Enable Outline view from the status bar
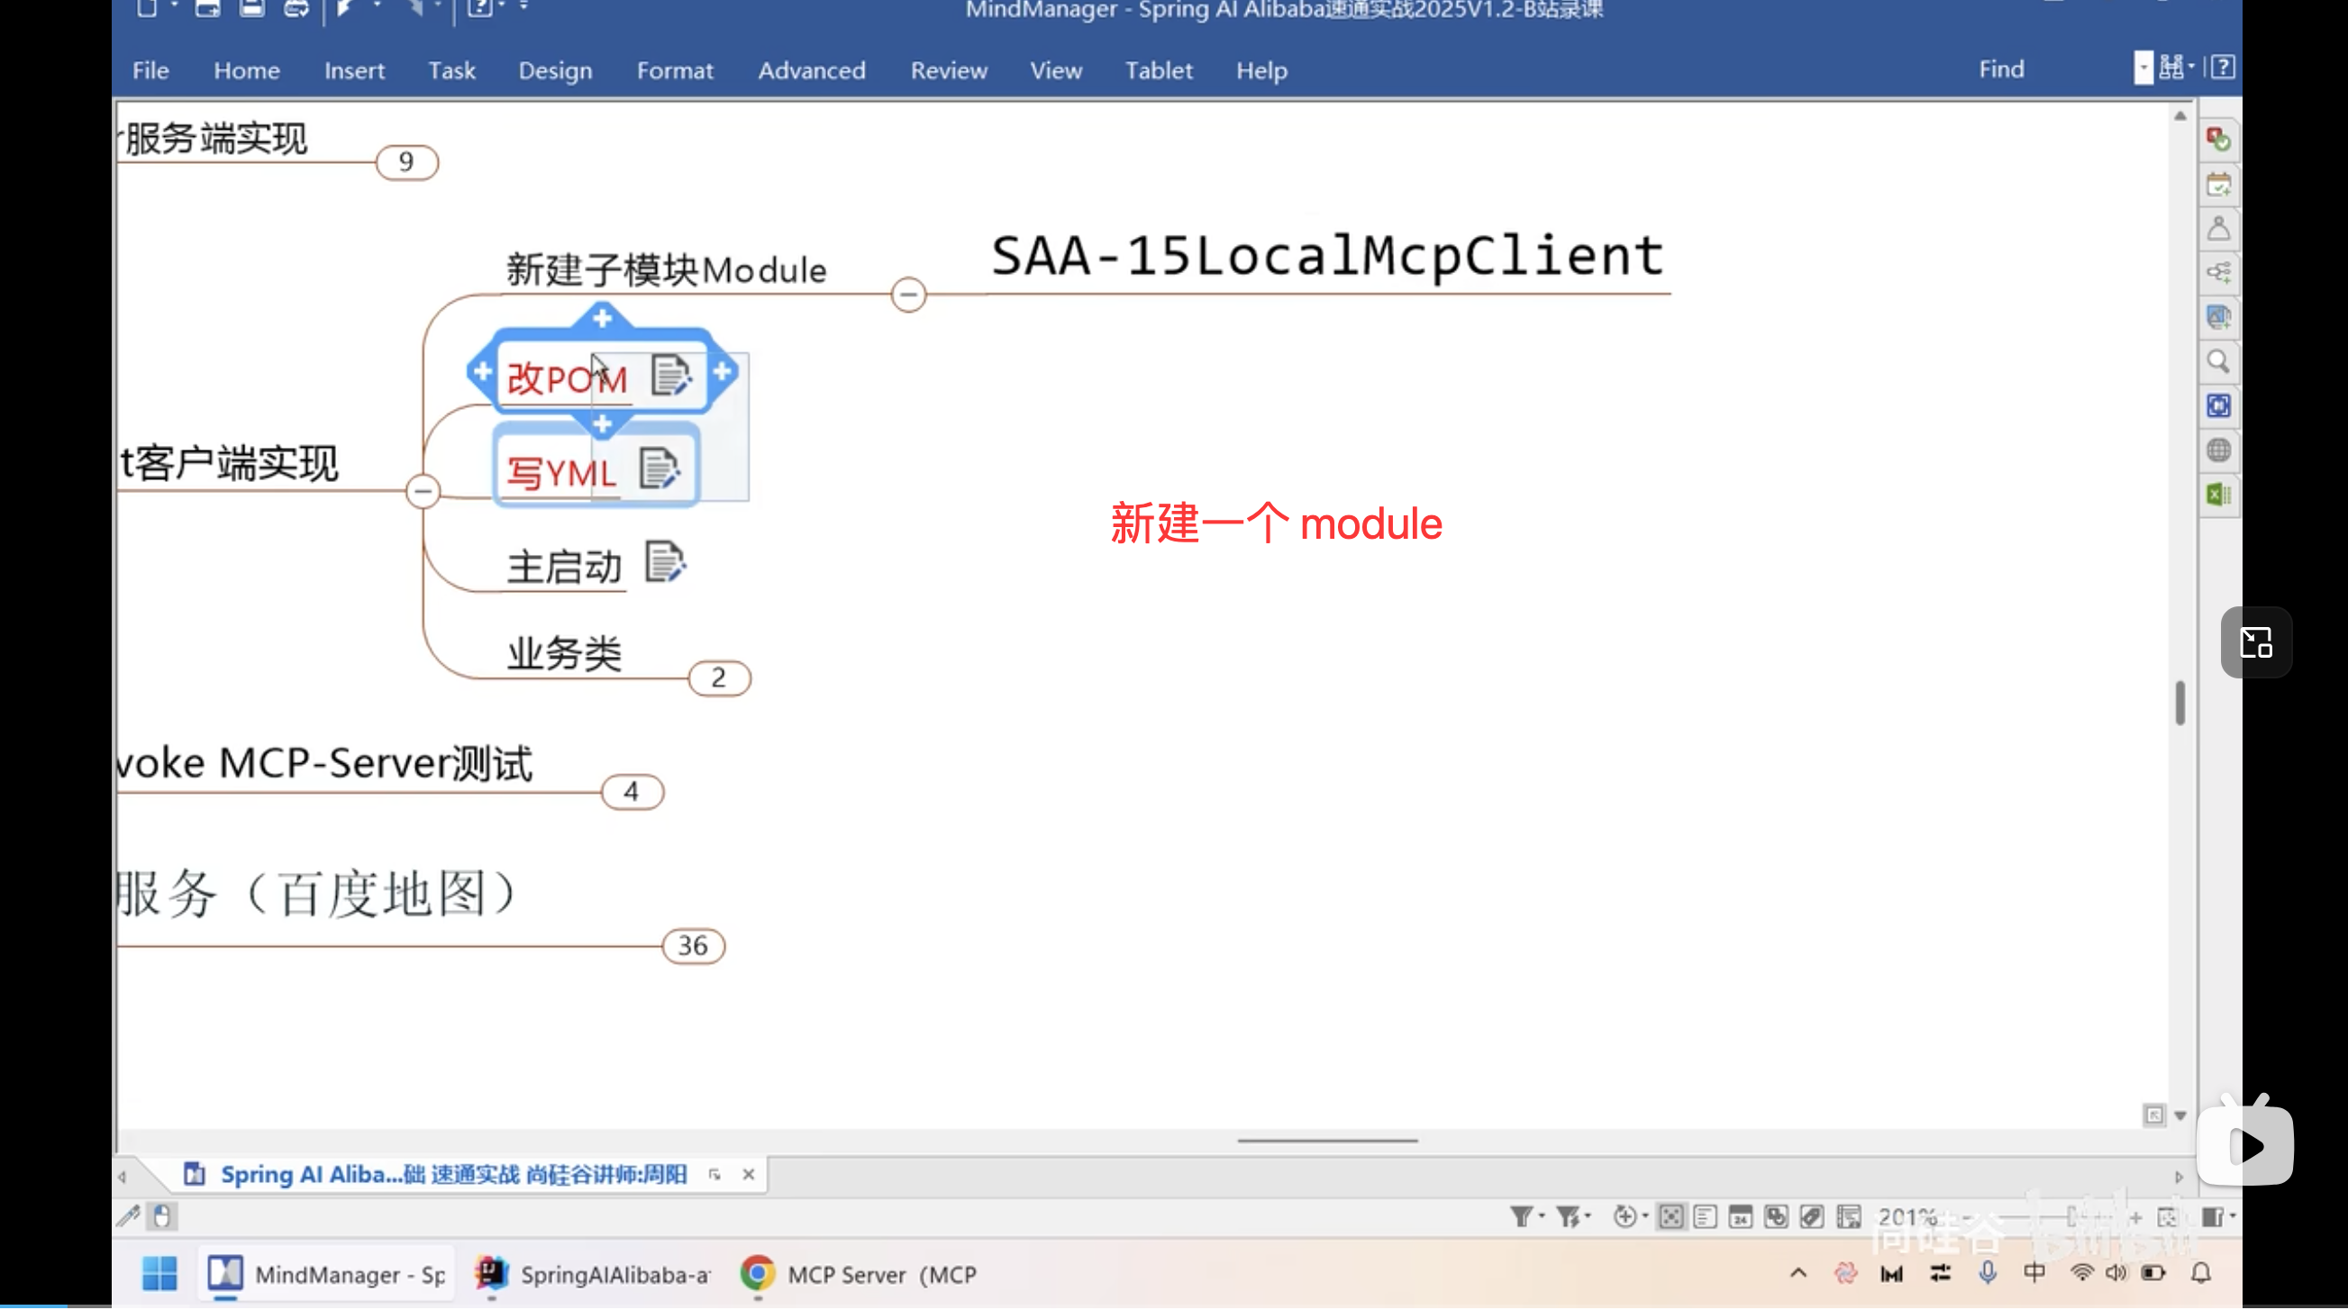 1706,1217
